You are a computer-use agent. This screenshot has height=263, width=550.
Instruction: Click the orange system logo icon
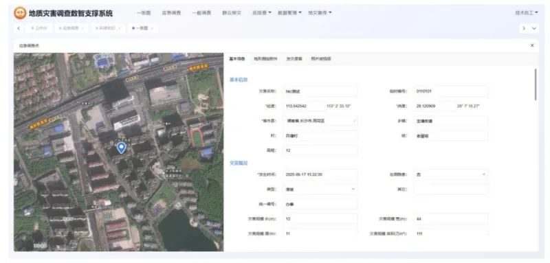point(20,13)
